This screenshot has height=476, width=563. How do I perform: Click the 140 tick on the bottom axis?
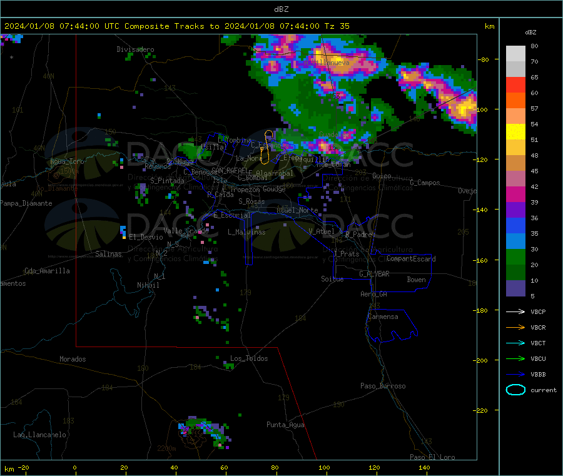[424, 467]
